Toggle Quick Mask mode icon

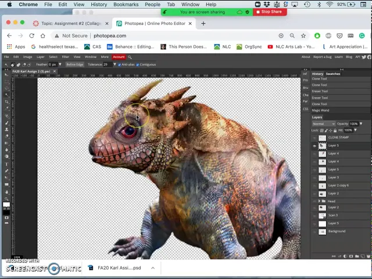(6, 218)
